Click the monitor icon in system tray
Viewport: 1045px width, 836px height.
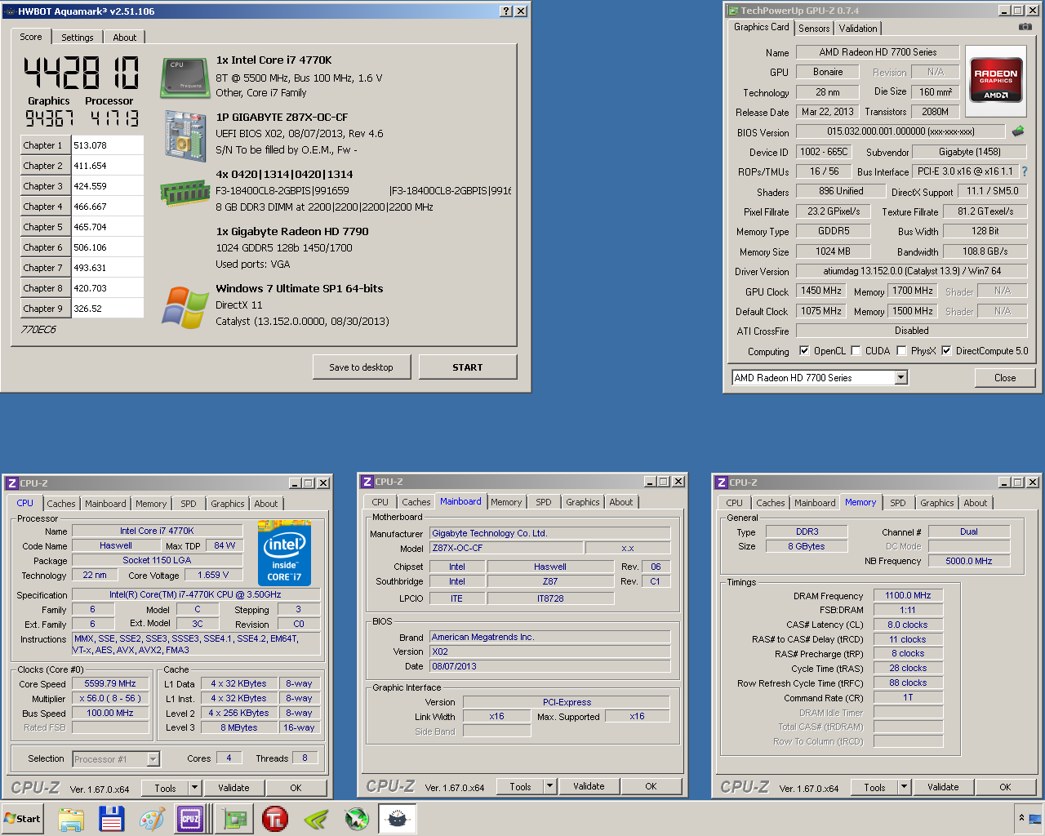pos(1034,818)
